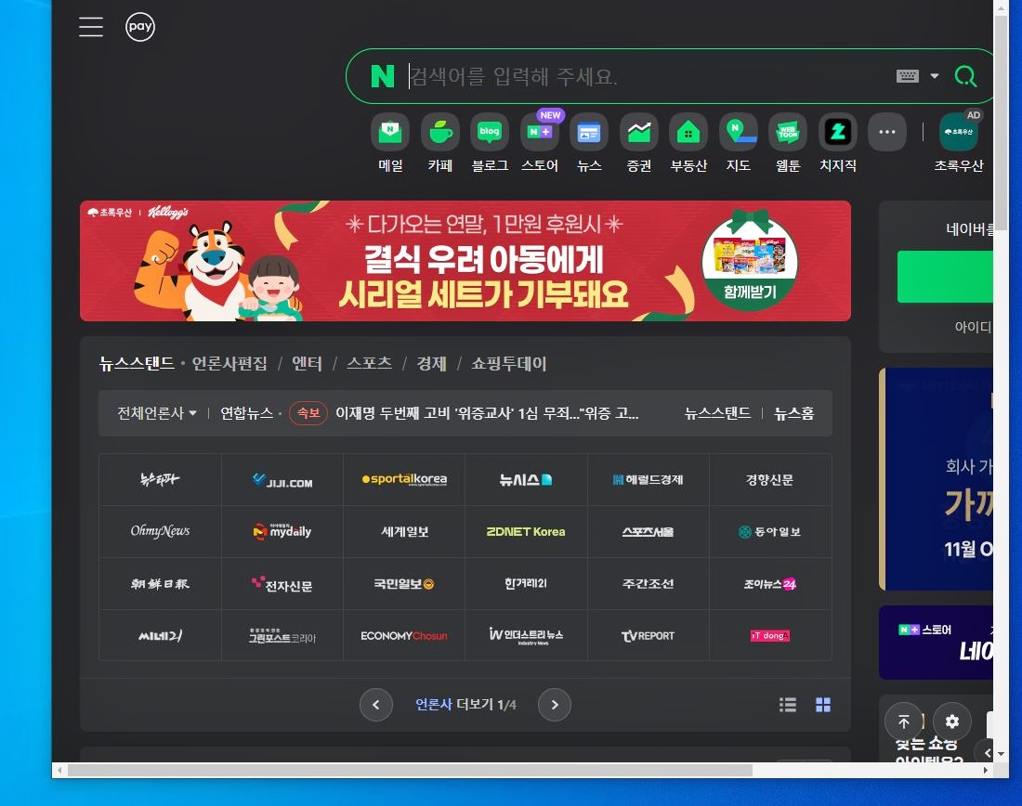The height and width of the screenshot is (806, 1022).
Task: Open the hamburger menu icon
Action: 91,27
